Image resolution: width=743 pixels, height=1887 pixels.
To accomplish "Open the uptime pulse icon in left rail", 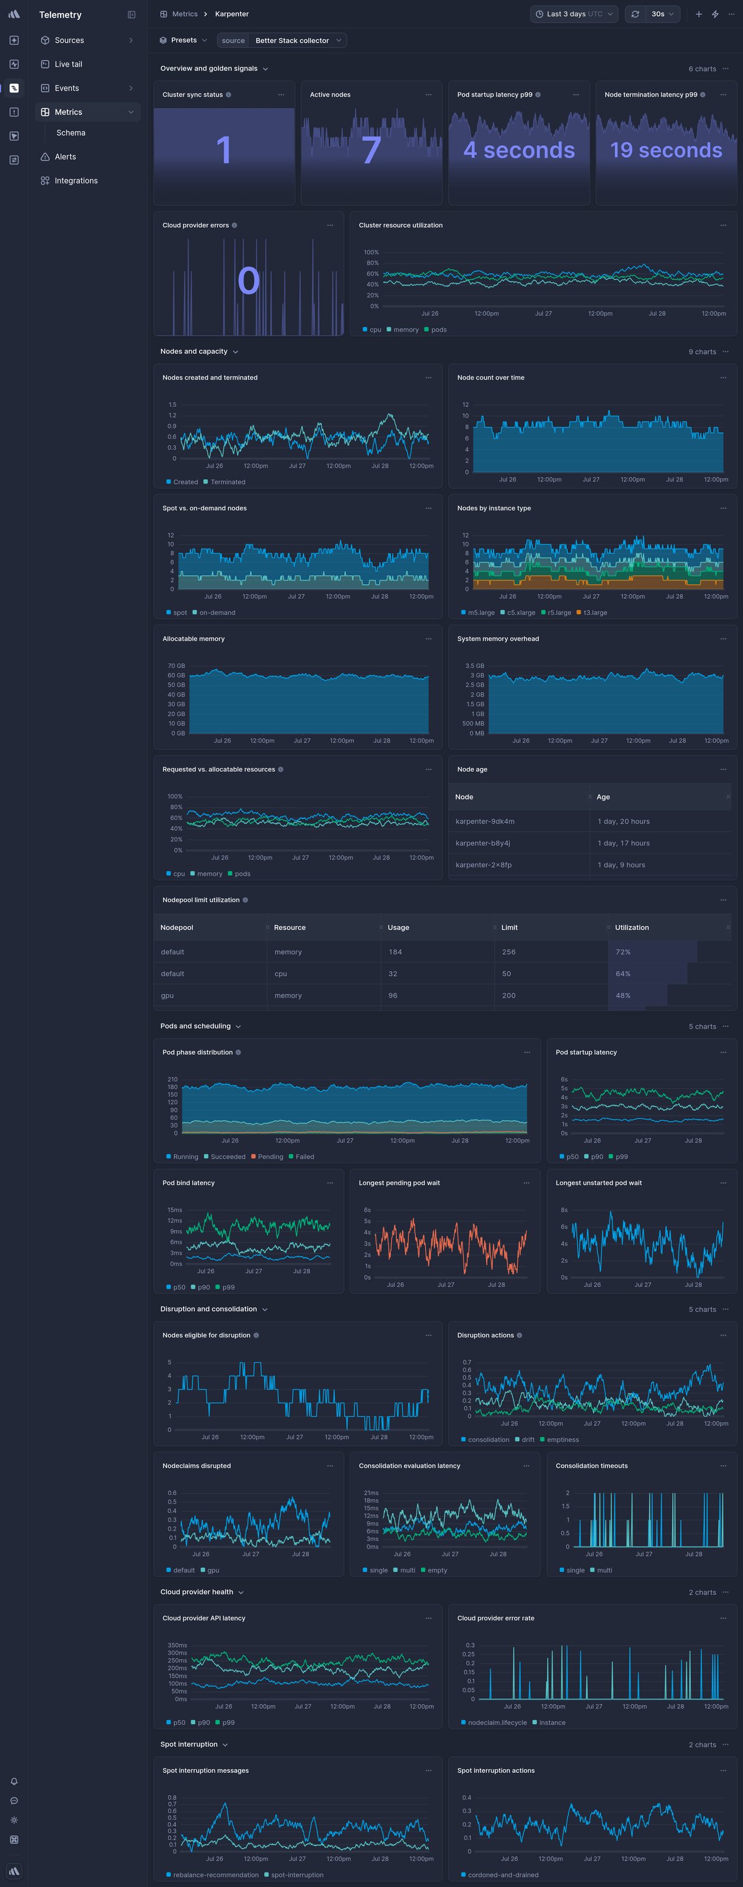I will pyautogui.click(x=14, y=64).
